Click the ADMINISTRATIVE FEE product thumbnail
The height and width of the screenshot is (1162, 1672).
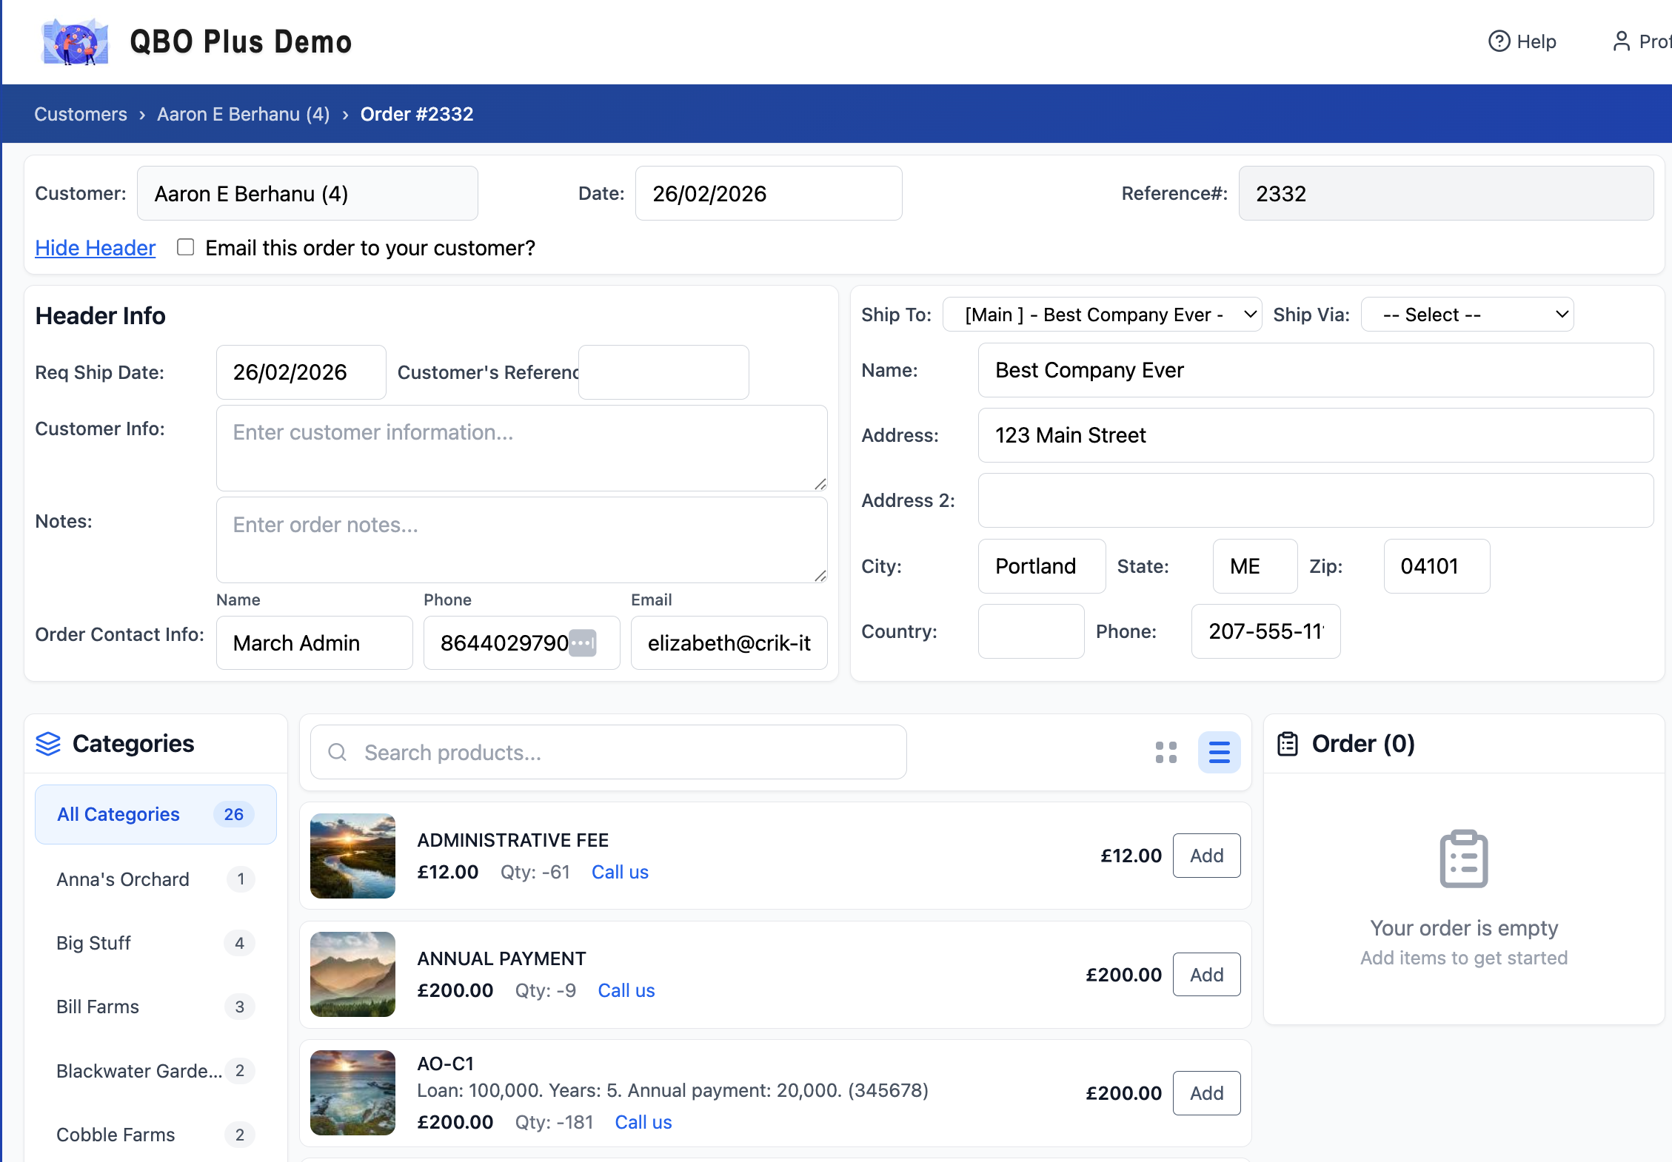pos(352,856)
